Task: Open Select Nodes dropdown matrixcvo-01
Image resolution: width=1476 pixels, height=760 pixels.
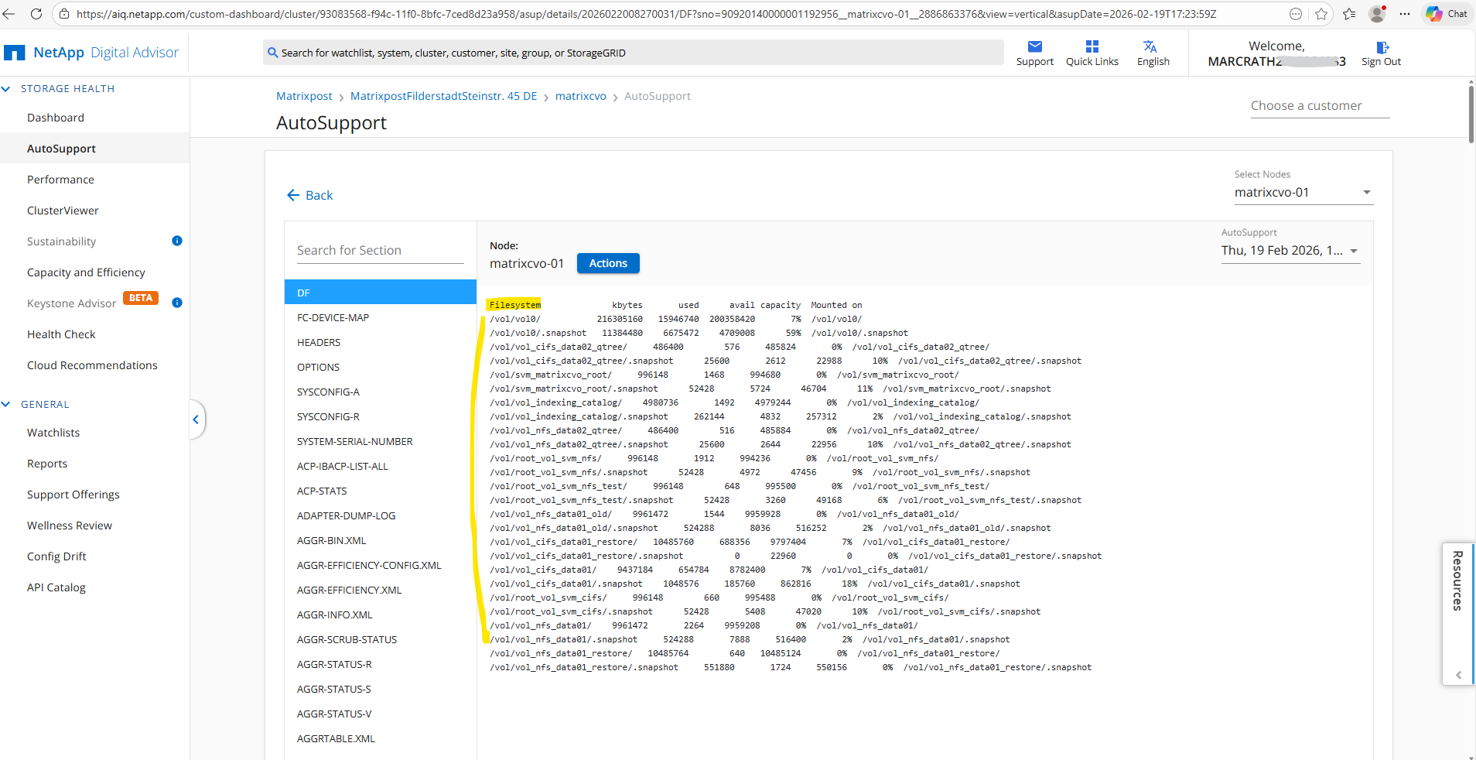Action: pos(1303,192)
